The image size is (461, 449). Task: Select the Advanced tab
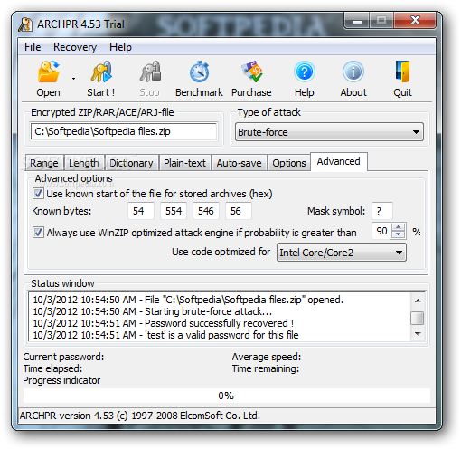(339, 161)
